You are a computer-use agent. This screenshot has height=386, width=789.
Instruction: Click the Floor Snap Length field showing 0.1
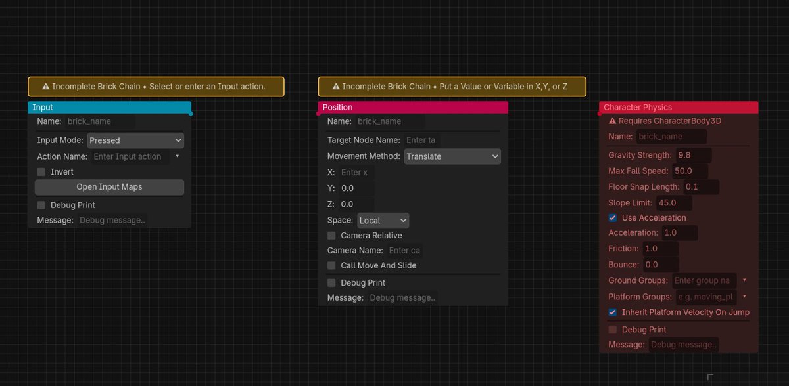701,187
